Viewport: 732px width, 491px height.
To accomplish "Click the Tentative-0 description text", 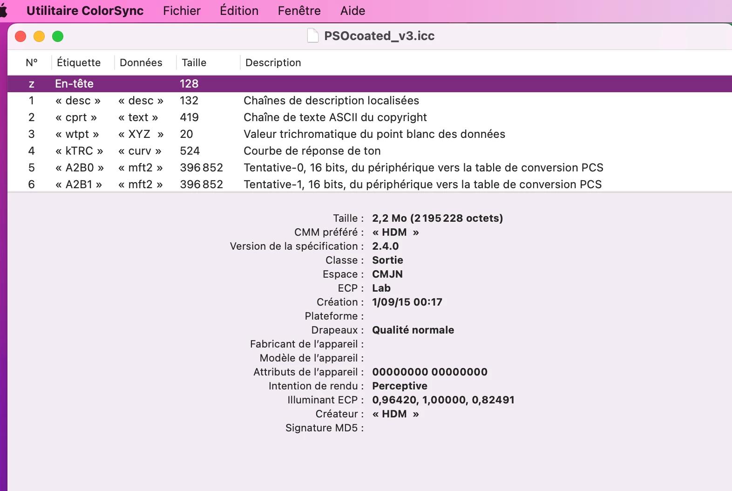I will pos(424,168).
